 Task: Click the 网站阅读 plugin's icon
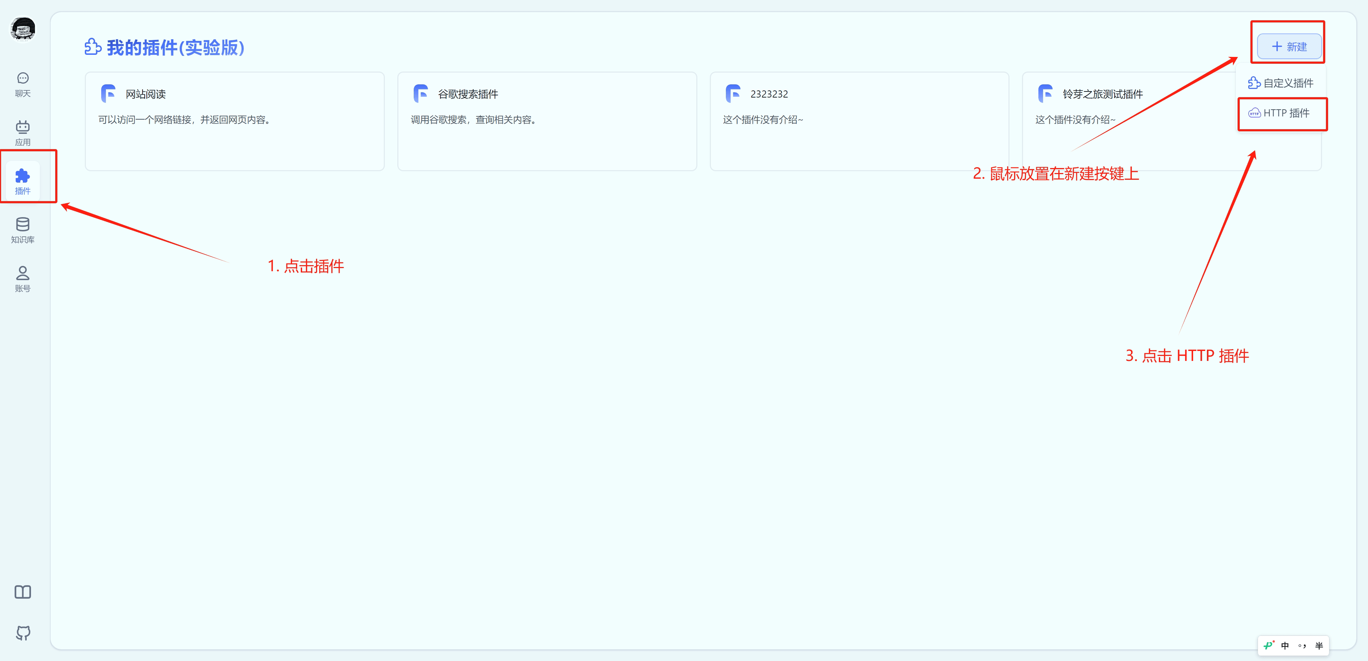pyautogui.click(x=108, y=93)
